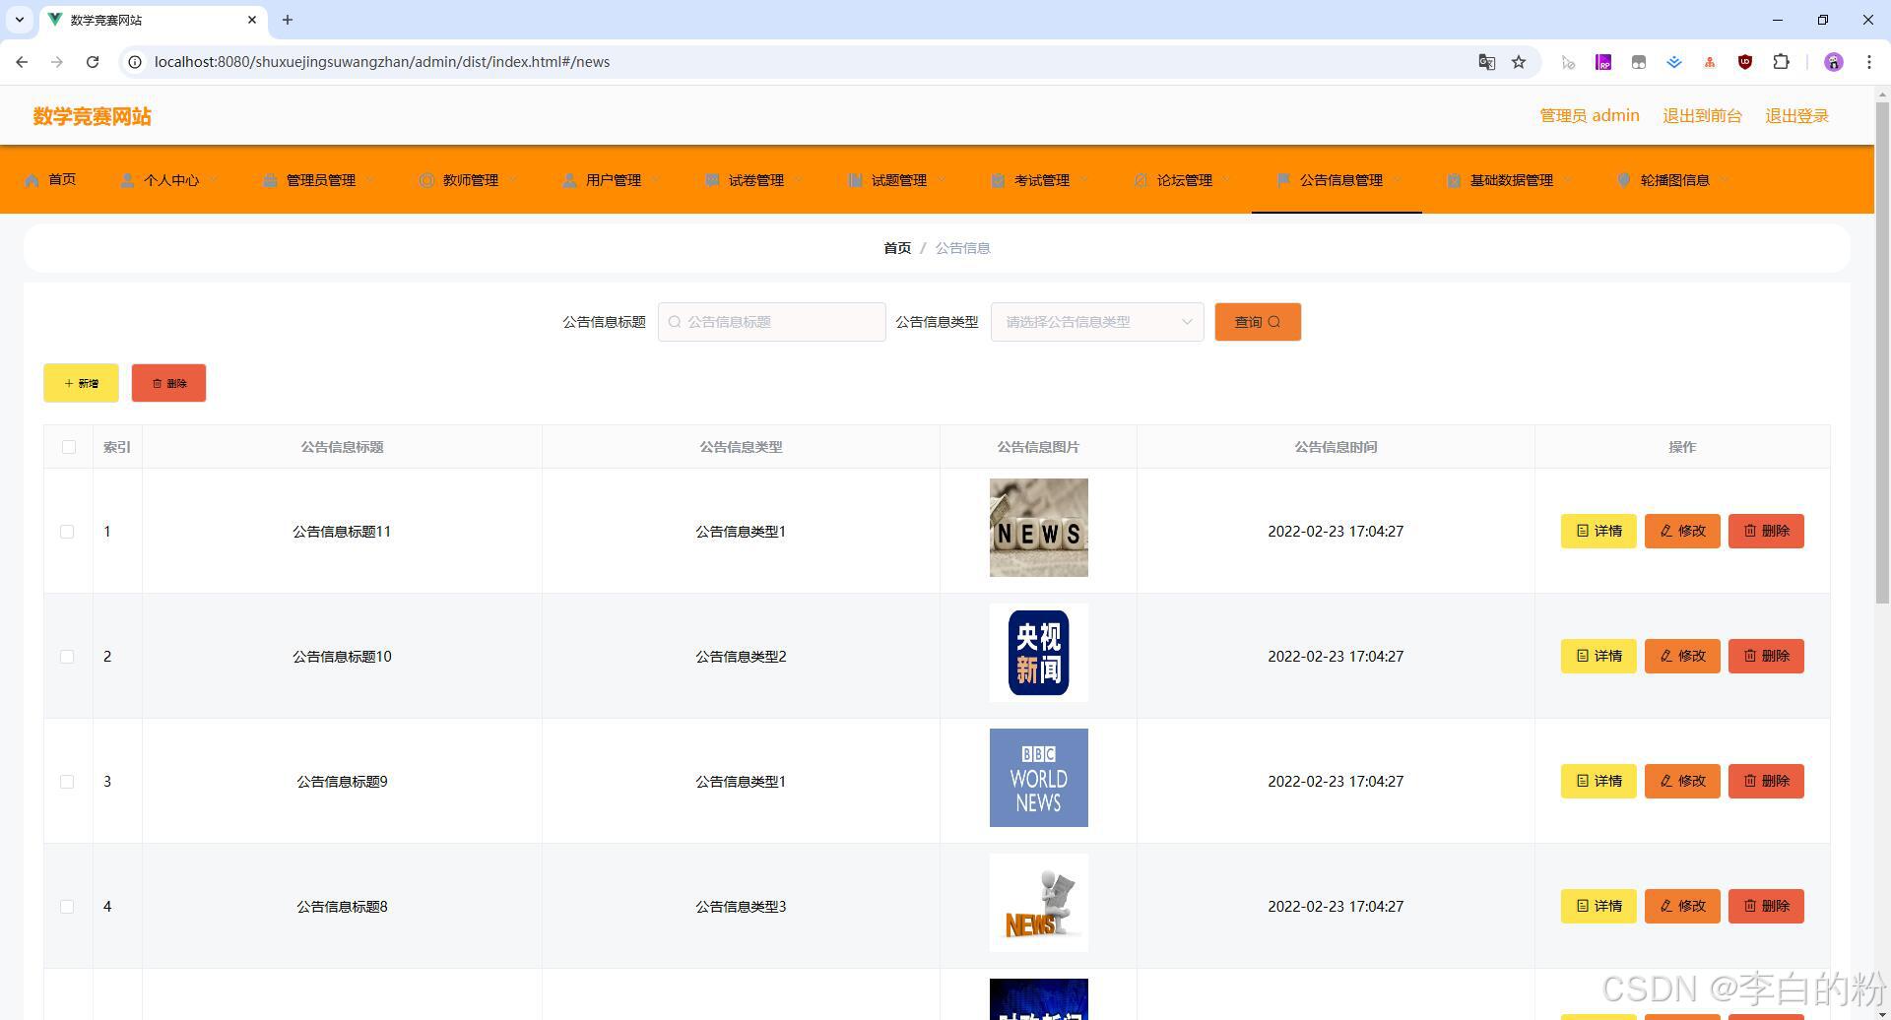Click the browser forward arrow
The height and width of the screenshot is (1020, 1891).
[57, 62]
